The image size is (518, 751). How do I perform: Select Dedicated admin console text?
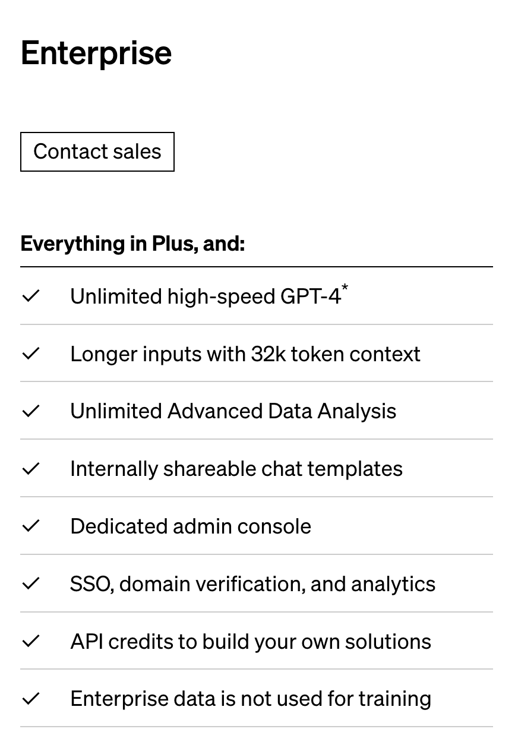[191, 526]
